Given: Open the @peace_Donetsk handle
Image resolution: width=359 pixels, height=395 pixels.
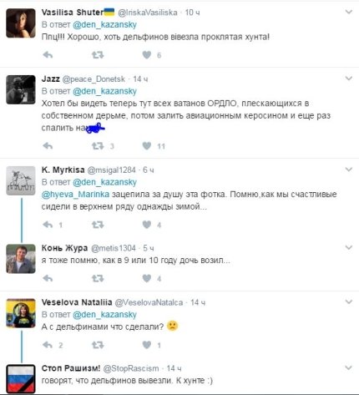Looking at the screenshot, I should [x=94, y=79].
